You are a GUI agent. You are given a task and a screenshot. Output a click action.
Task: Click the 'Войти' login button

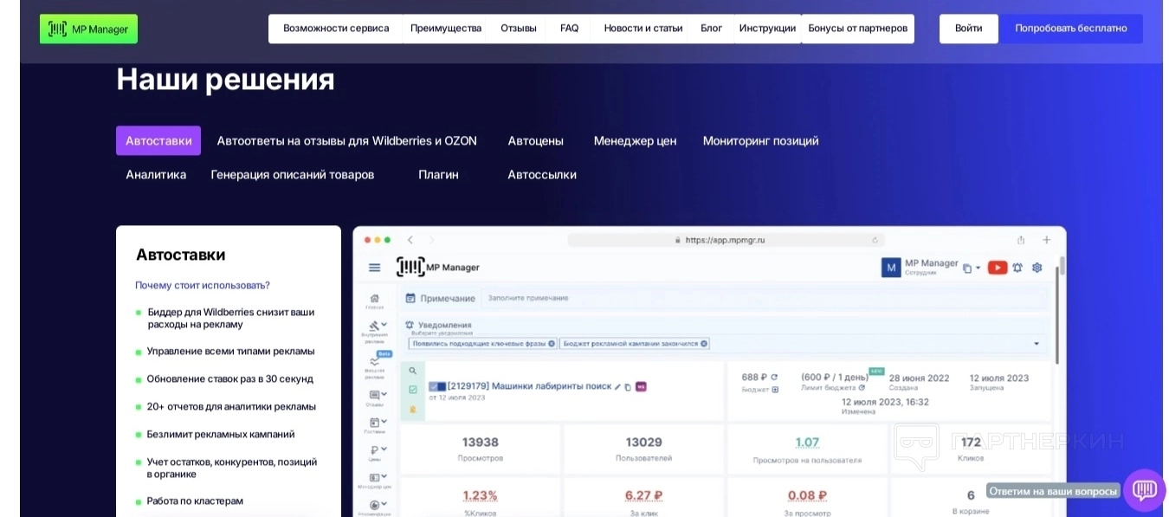pyautogui.click(x=968, y=29)
